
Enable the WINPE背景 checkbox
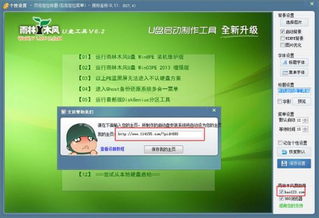tap(282, 38)
